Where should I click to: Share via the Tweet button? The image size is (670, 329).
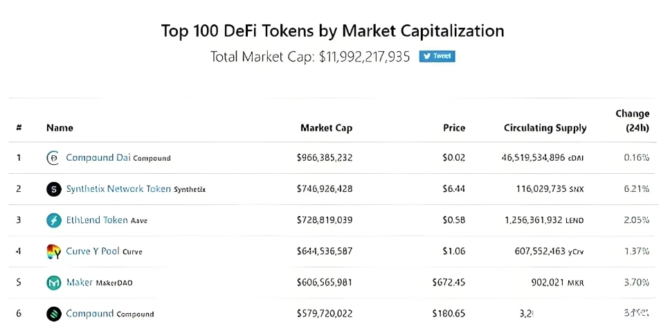(x=437, y=57)
